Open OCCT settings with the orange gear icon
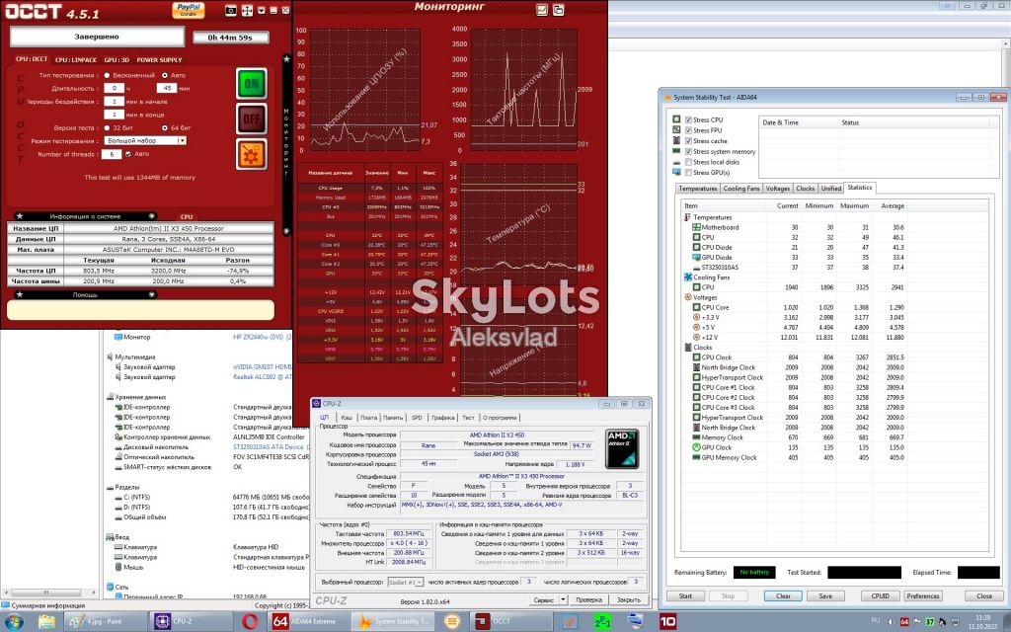The height and width of the screenshot is (632, 1011). click(252, 154)
